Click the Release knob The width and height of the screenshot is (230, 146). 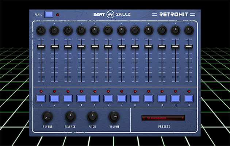pos(70,117)
